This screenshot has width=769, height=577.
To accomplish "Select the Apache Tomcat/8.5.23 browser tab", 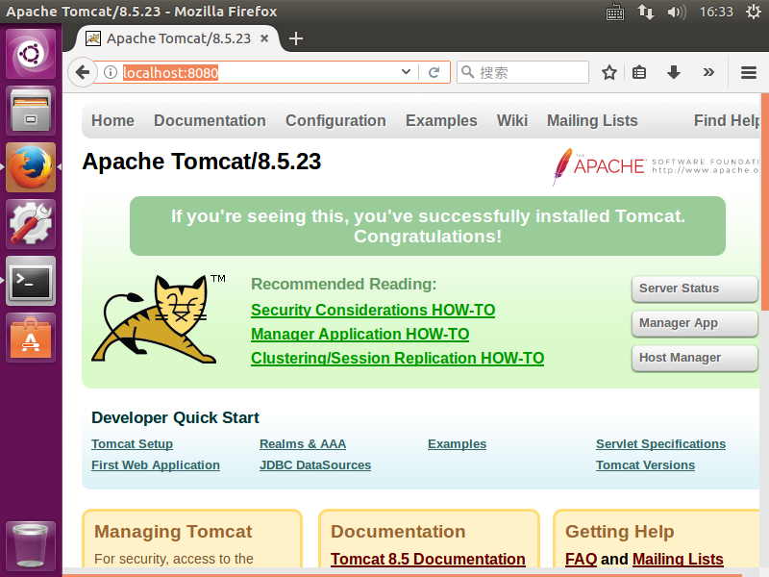I will [x=177, y=38].
